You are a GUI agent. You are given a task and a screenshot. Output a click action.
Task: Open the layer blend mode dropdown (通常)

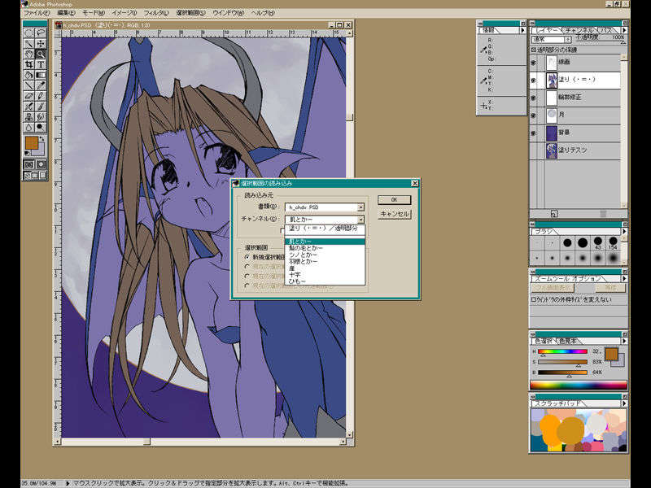click(x=552, y=39)
